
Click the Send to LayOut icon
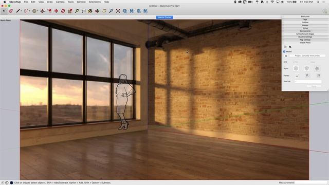pos(139,11)
